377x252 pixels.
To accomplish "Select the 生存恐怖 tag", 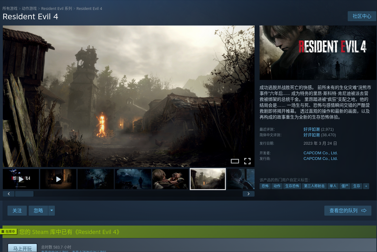I will tap(292, 186).
